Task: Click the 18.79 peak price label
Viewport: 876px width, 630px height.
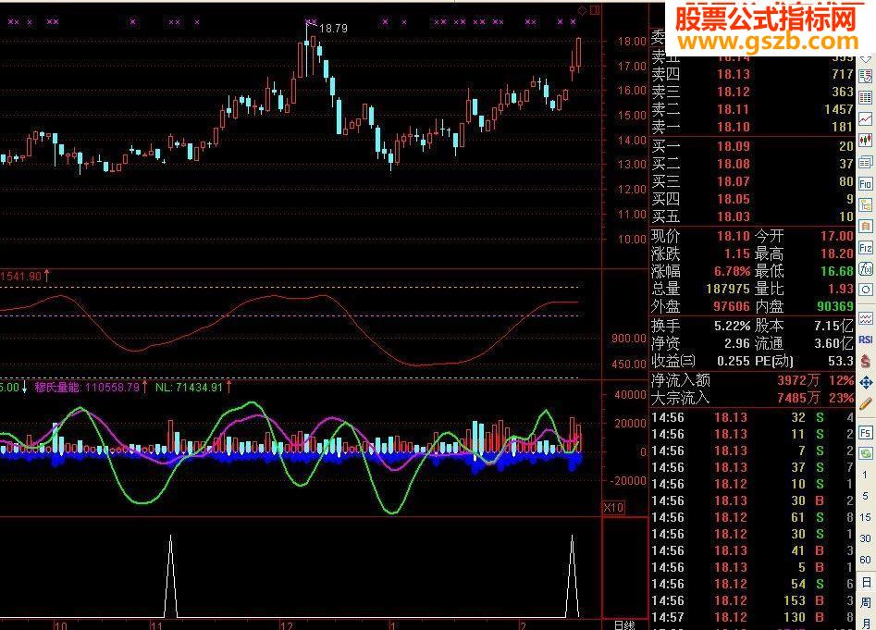Action: click(x=333, y=29)
